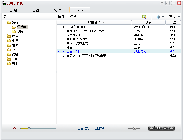
Task: Open the search songs magnifier icon
Action: click(x=144, y=17)
